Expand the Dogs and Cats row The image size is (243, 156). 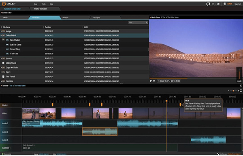coord(1,67)
